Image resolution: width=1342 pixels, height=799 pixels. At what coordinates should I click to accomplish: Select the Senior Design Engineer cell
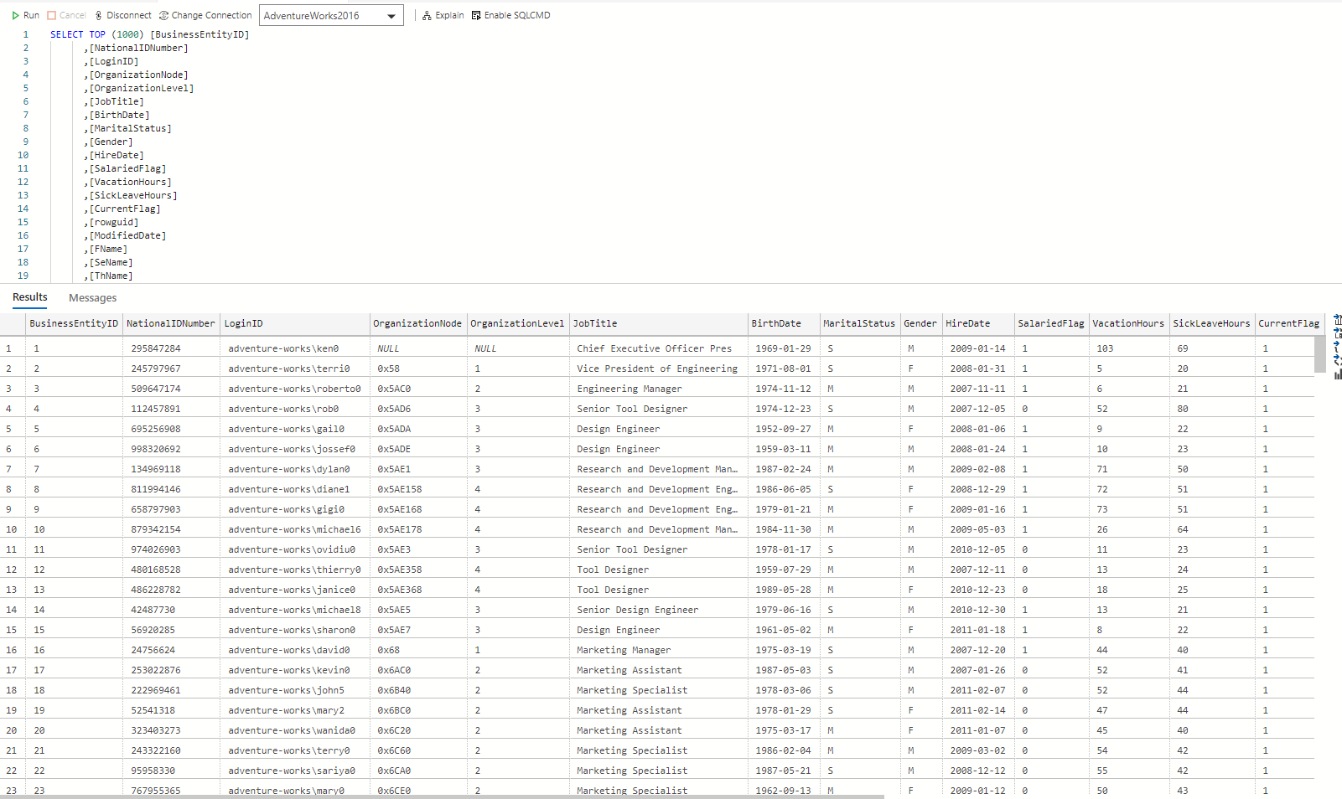(x=659, y=610)
